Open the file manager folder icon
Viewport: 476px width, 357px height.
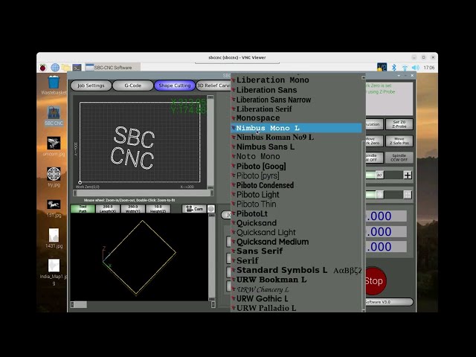(x=65, y=68)
